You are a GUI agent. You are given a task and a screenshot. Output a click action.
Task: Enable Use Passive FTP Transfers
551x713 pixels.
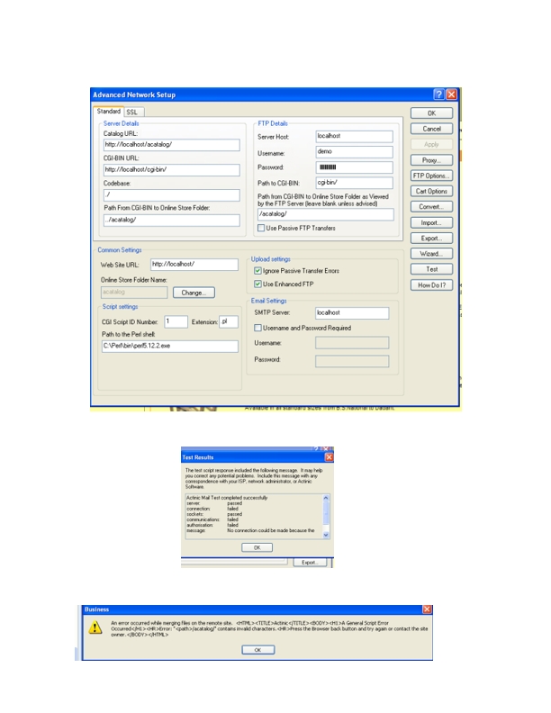[x=261, y=229]
